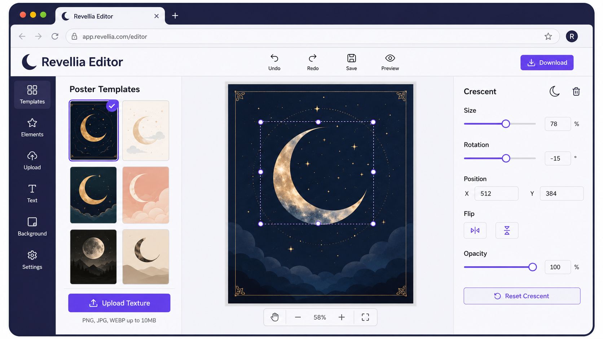Undo the last edit

coord(274,62)
